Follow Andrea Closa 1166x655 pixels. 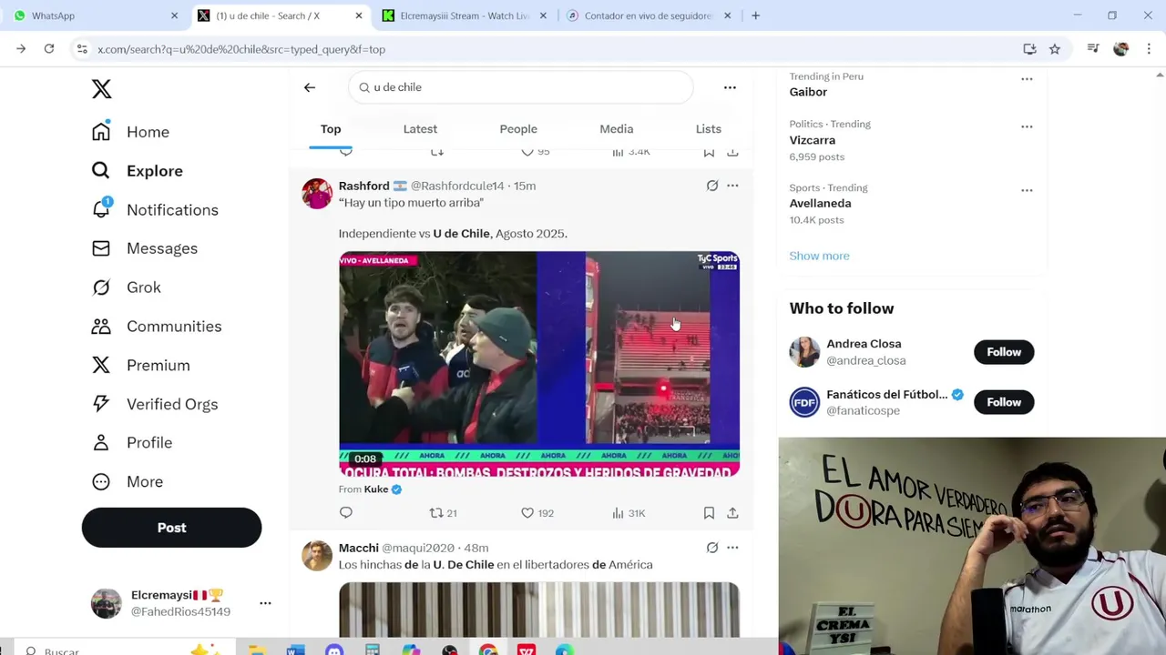1004,352
